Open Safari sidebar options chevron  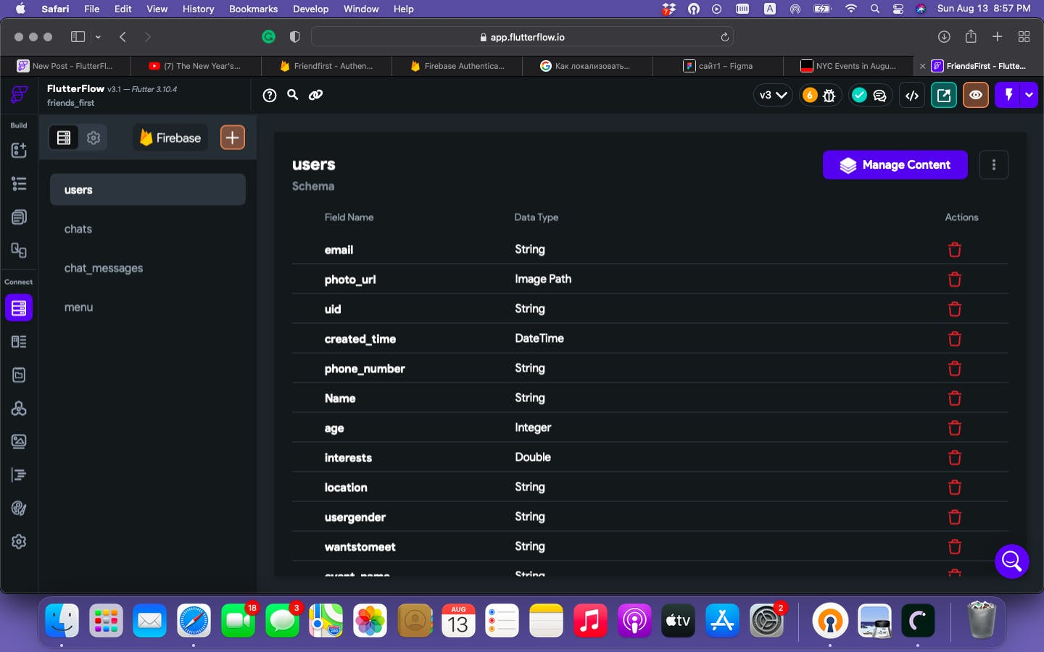point(98,37)
